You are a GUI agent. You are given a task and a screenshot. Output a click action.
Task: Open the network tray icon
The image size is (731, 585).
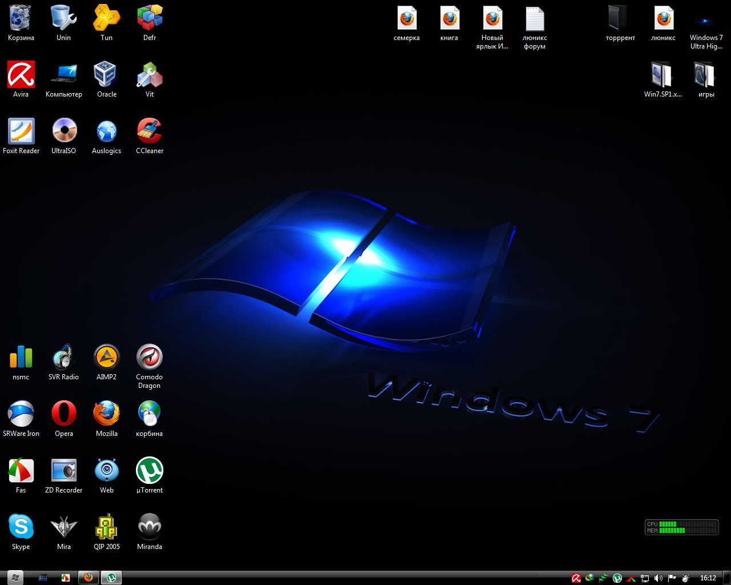(x=645, y=578)
